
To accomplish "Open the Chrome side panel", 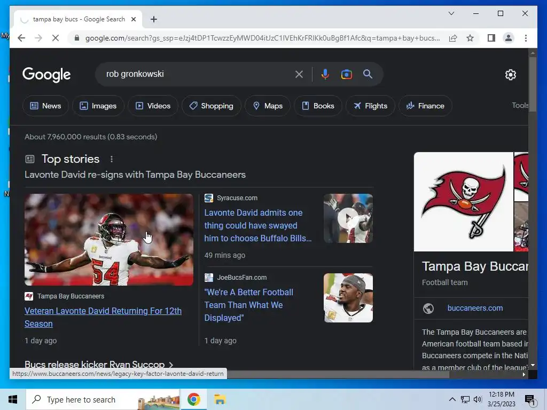I will 491,38.
